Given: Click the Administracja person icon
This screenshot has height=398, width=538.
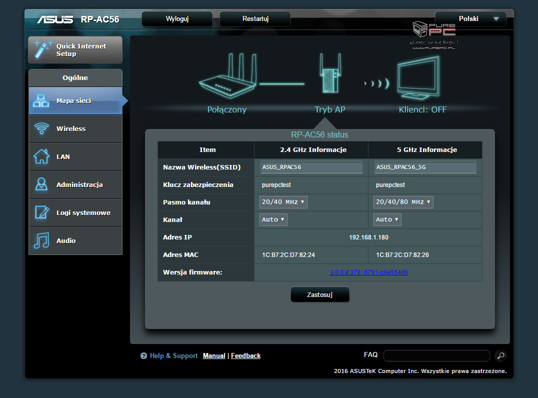Looking at the screenshot, I should (x=41, y=184).
